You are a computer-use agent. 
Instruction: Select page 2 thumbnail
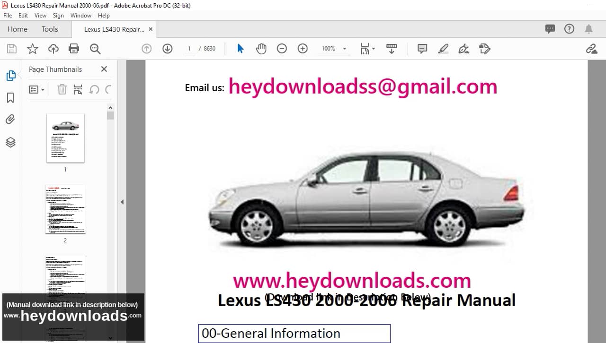(65, 209)
